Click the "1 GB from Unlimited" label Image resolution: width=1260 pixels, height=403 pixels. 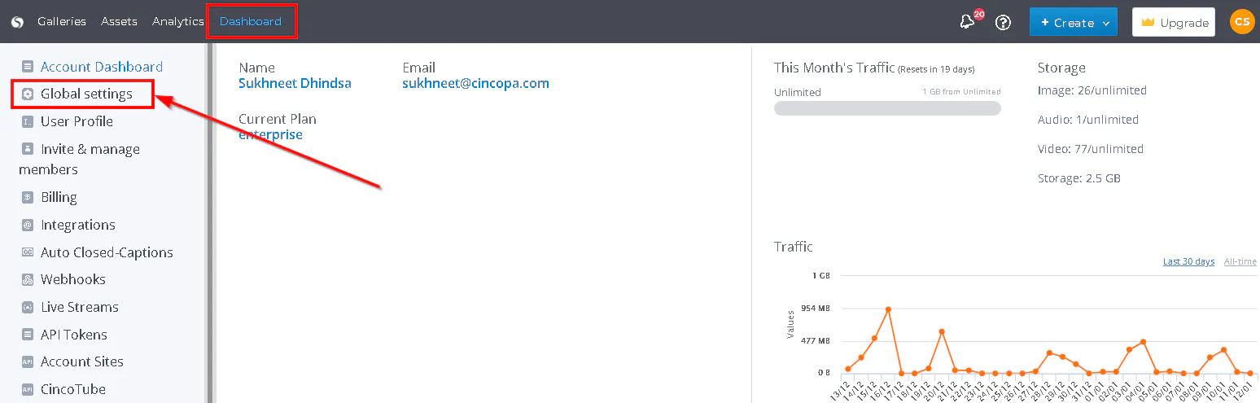pyautogui.click(x=961, y=92)
